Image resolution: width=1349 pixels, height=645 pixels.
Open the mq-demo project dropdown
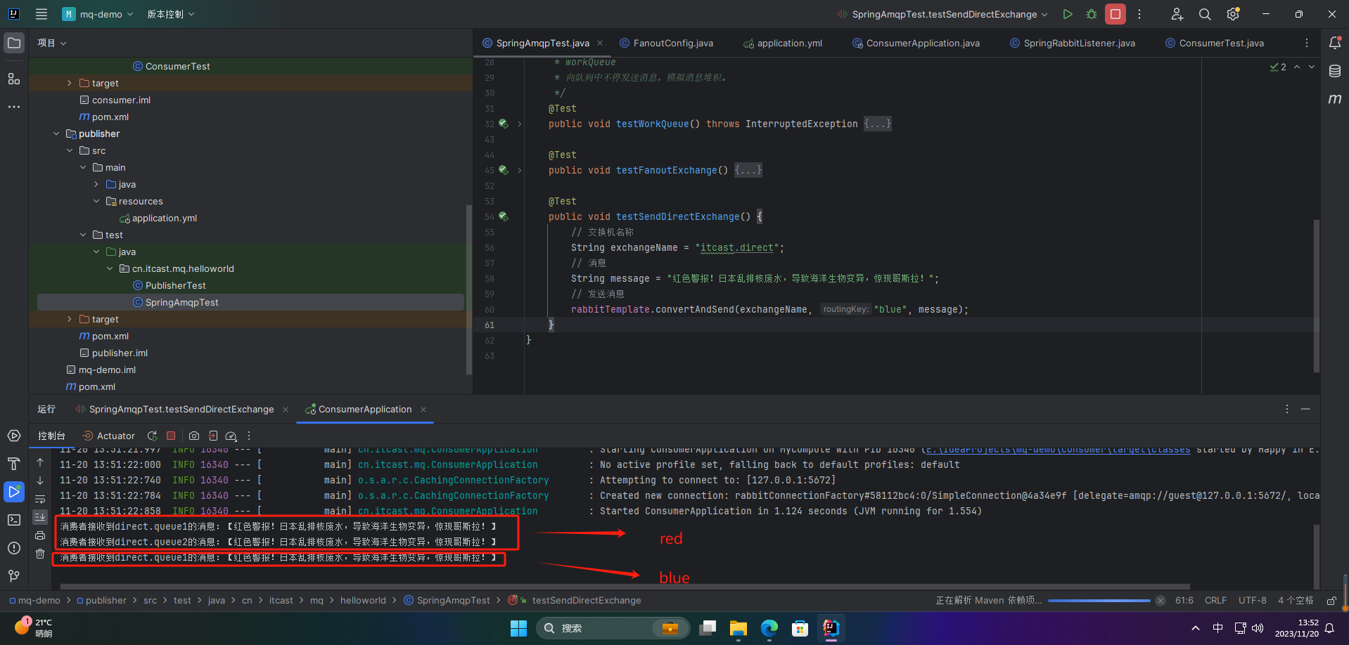point(98,14)
